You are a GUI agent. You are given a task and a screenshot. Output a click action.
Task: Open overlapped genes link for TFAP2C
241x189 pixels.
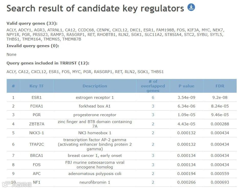click(x=153, y=144)
